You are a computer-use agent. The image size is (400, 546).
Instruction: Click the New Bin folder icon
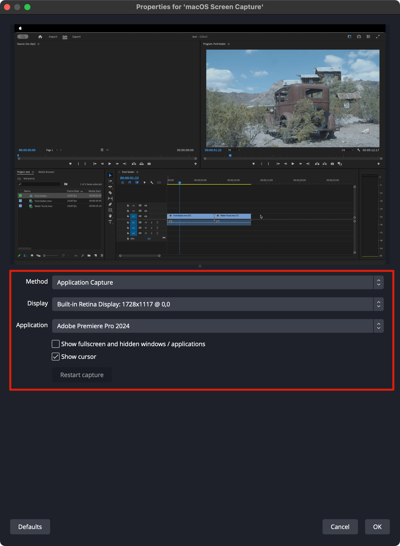point(89,256)
